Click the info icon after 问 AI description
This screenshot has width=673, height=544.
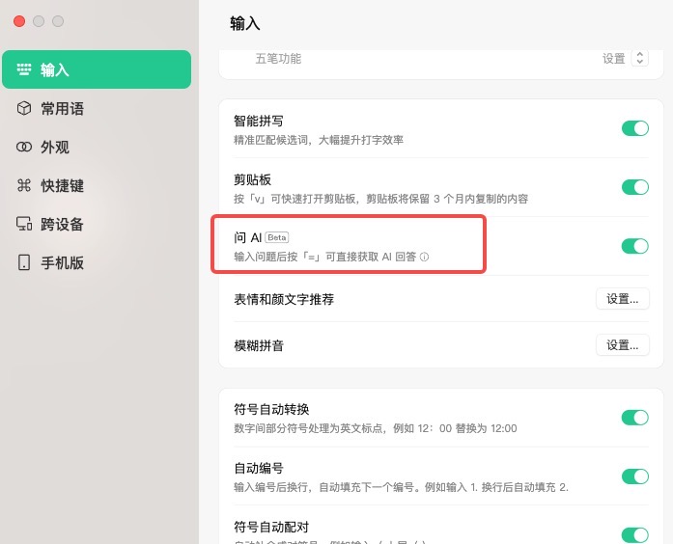pyautogui.click(x=424, y=258)
